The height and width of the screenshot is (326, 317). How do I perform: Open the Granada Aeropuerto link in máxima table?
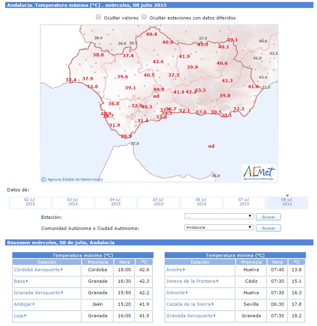[x=37, y=293]
